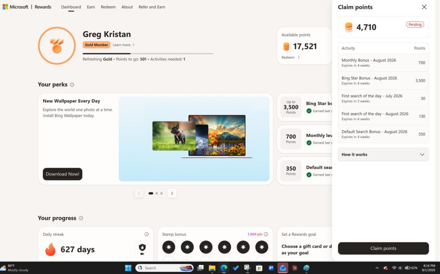Click the Claim points button
Viewport: 440px width, 274px height.
coord(383,248)
